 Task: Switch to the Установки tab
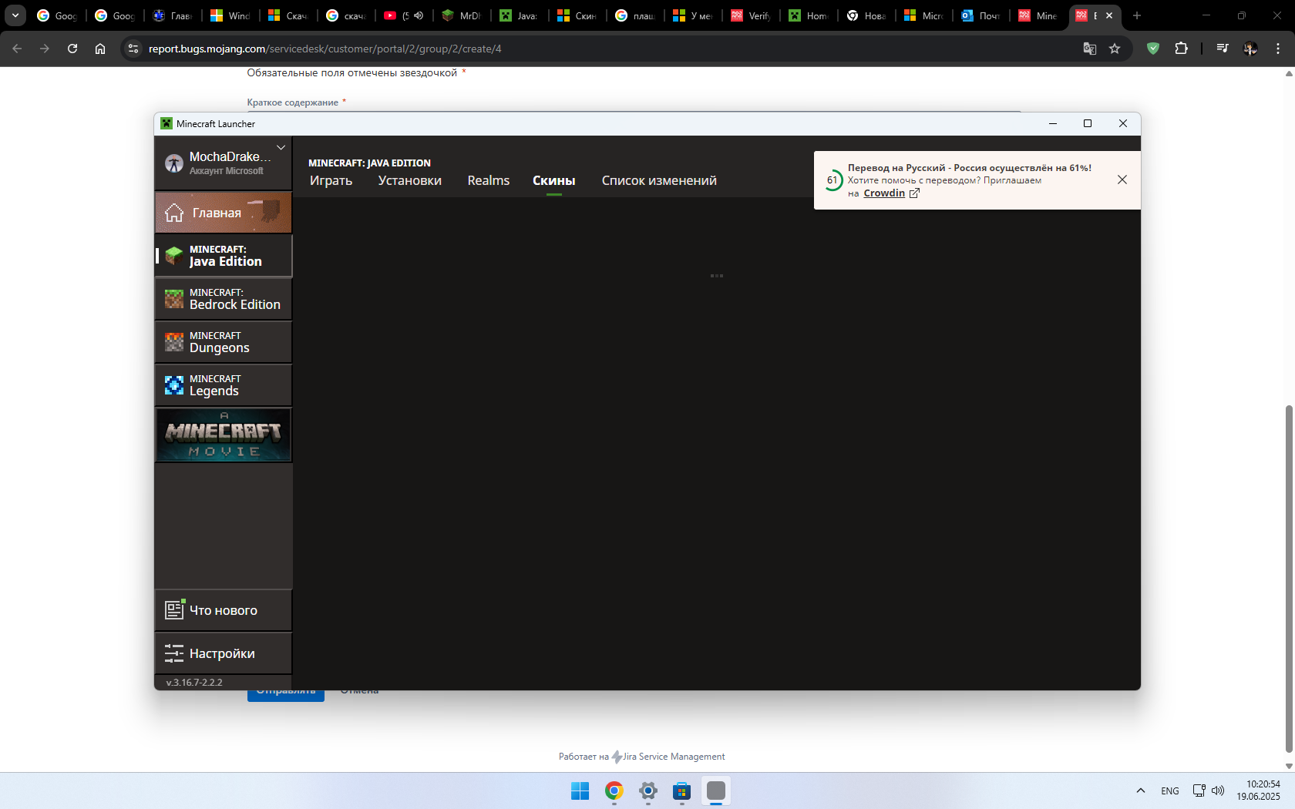click(409, 180)
